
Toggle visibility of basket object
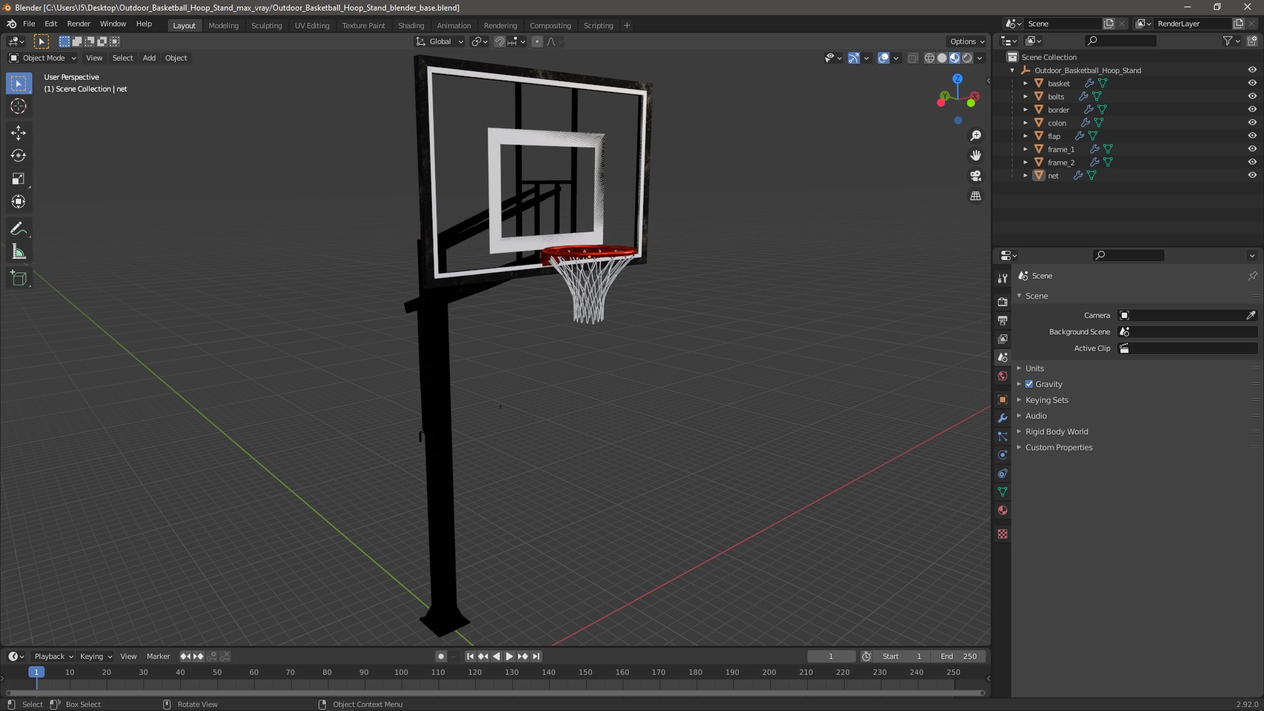[1253, 82]
